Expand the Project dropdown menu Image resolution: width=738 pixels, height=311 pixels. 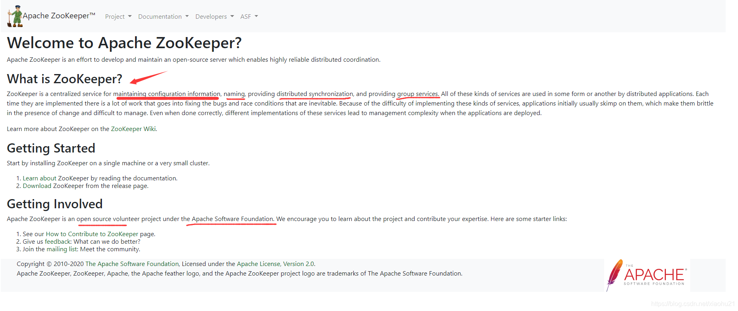(118, 17)
